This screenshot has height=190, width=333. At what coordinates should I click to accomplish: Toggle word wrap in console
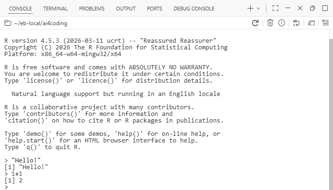(296, 23)
